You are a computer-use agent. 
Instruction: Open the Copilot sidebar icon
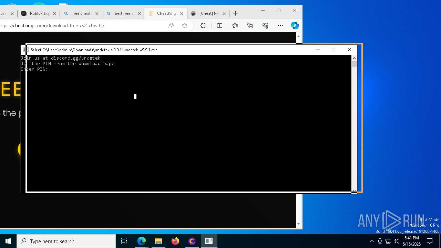295,25
